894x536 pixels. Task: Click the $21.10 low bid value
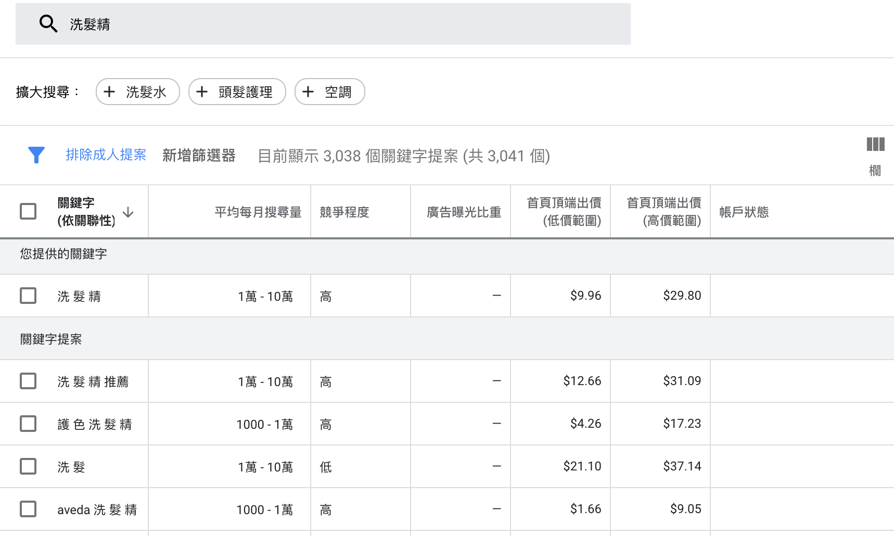tap(582, 466)
